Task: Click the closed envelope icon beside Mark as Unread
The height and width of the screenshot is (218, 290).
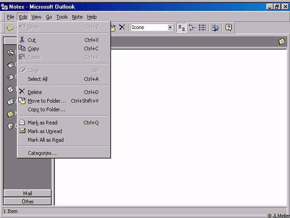Action: (22, 131)
